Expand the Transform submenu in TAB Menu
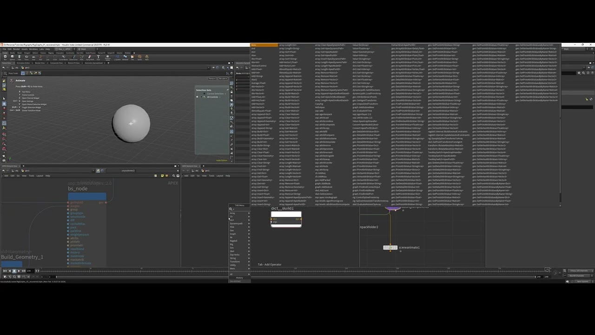The width and height of the screenshot is (595, 335). pos(239,261)
